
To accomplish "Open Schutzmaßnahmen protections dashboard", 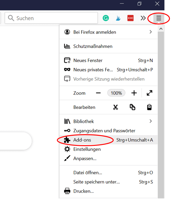I will tap(109, 46).
